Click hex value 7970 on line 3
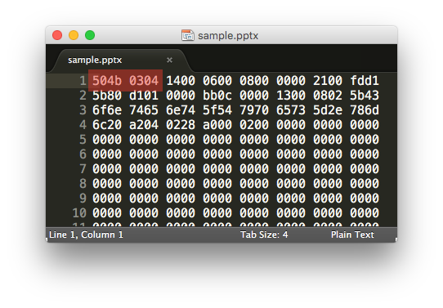 (254, 110)
